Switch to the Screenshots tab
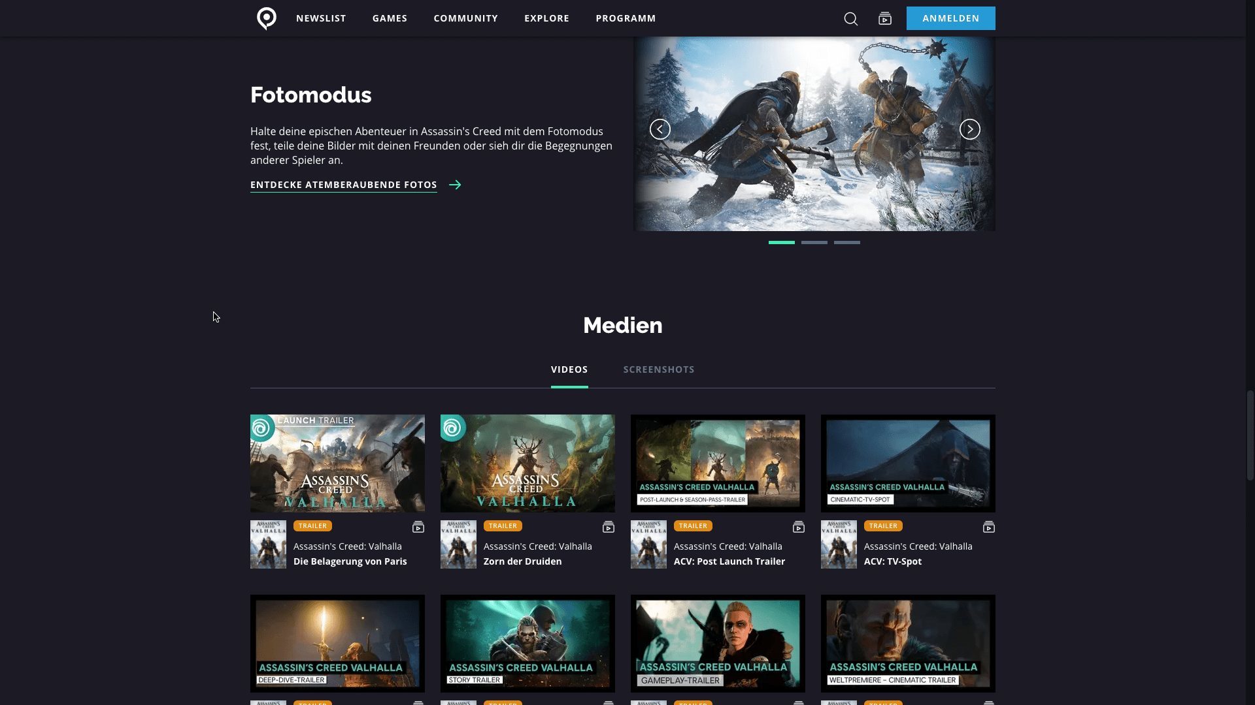This screenshot has width=1255, height=705. (x=659, y=369)
